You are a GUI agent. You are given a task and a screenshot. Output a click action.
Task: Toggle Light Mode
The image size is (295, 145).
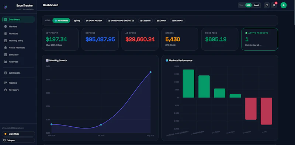(x=18, y=134)
